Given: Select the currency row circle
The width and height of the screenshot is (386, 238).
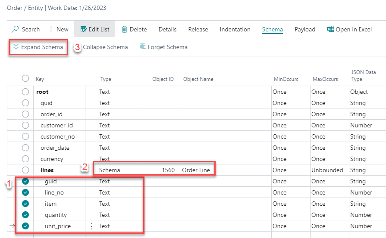Looking at the screenshot, I should coord(25,159).
